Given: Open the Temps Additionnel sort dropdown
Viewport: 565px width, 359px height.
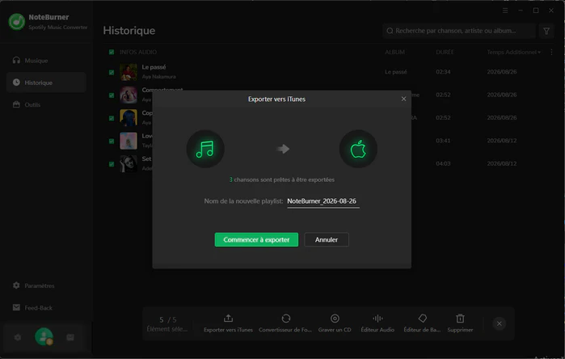Looking at the screenshot, I should (x=514, y=52).
